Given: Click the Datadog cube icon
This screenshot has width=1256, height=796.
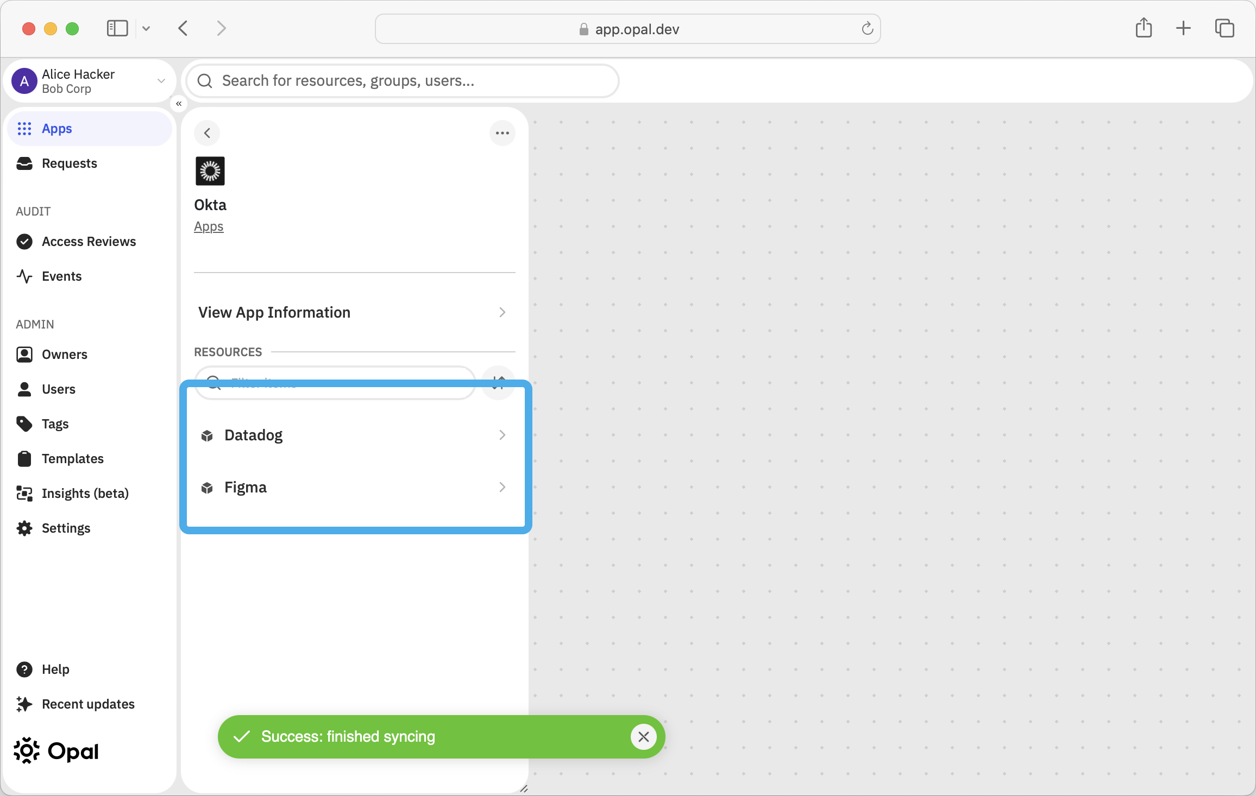Looking at the screenshot, I should coord(207,435).
